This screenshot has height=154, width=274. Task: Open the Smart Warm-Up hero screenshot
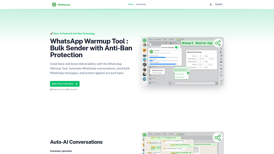click(x=182, y=61)
